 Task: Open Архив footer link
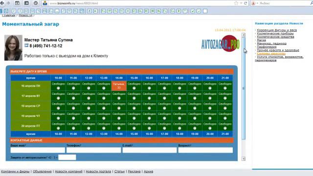(x=149, y=172)
